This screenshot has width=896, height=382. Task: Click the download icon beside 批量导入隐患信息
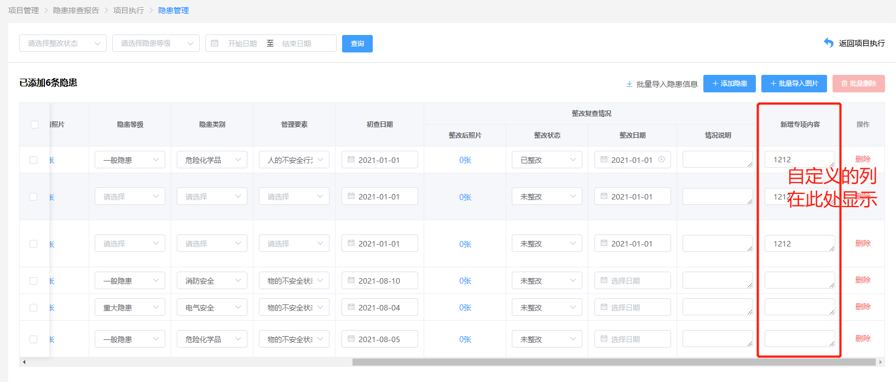(x=629, y=84)
